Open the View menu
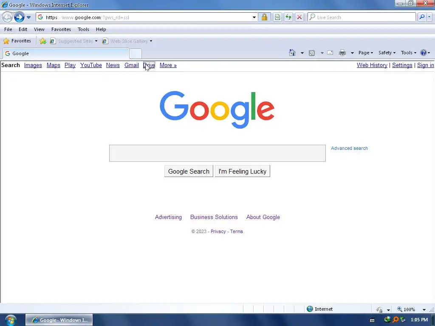Screen dimensions: 435x326 tap(39, 29)
